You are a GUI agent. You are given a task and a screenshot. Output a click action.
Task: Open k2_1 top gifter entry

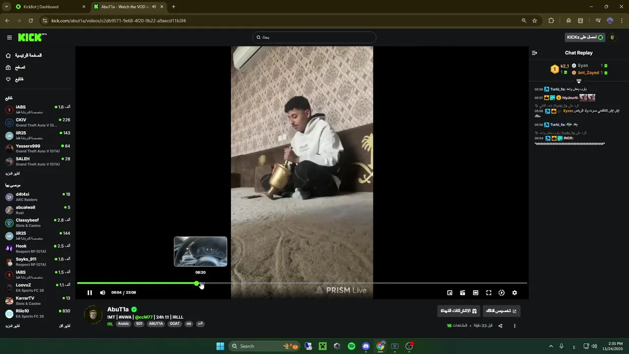[x=560, y=69]
